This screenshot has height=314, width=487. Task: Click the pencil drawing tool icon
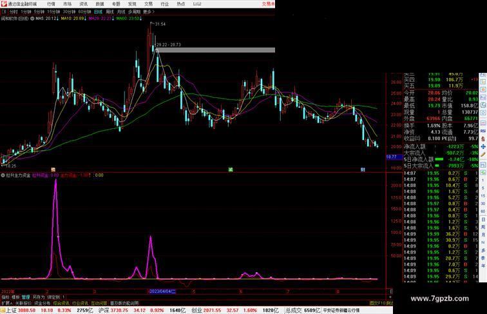point(483,154)
